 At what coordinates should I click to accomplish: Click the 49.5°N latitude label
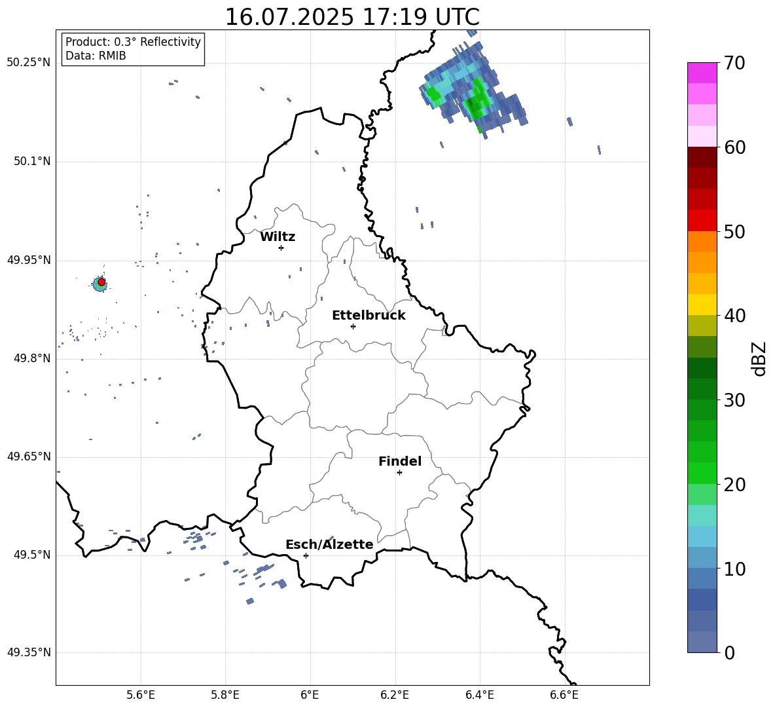(31, 555)
